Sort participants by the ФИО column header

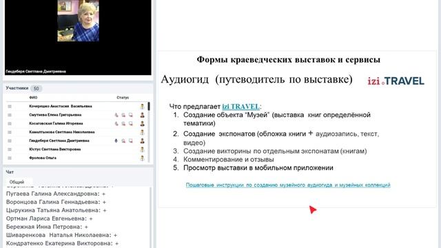pyautogui.click(x=33, y=98)
